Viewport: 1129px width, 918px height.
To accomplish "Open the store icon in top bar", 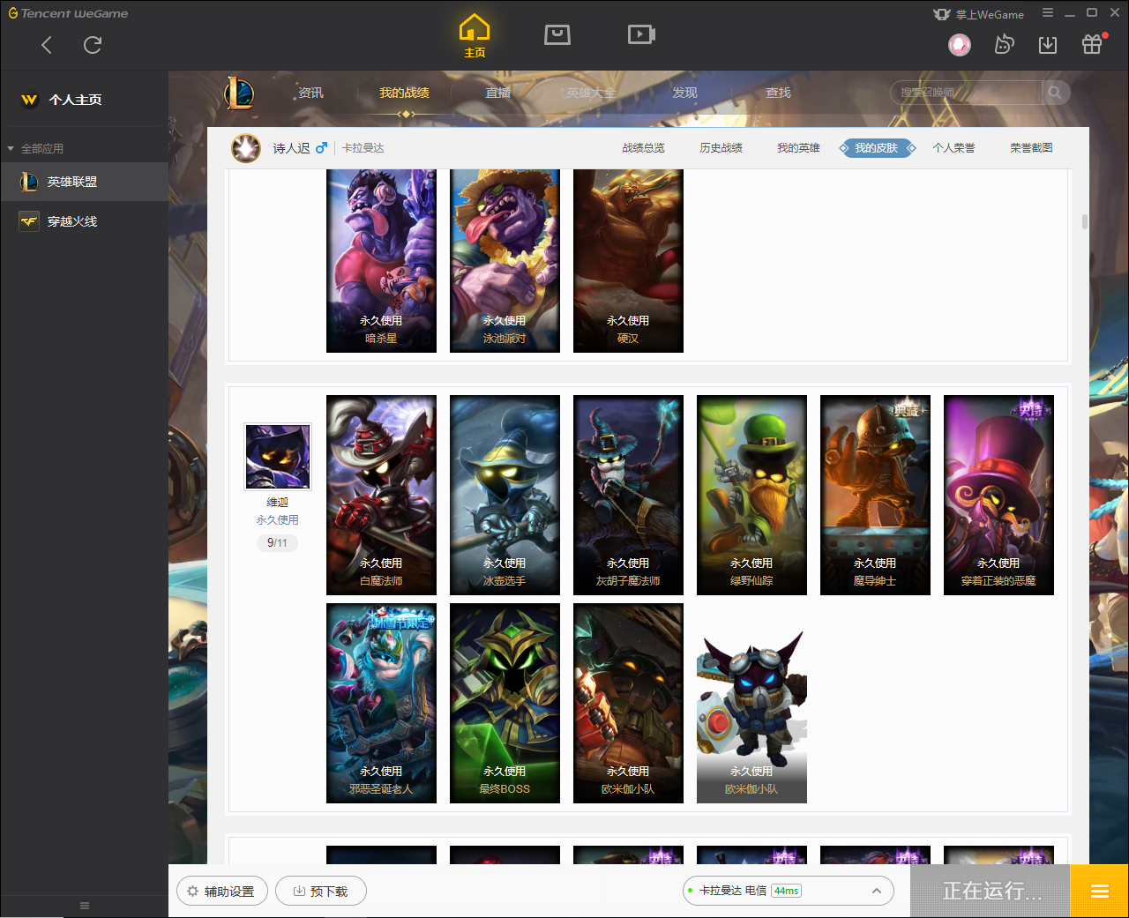I will coord(557,34).
